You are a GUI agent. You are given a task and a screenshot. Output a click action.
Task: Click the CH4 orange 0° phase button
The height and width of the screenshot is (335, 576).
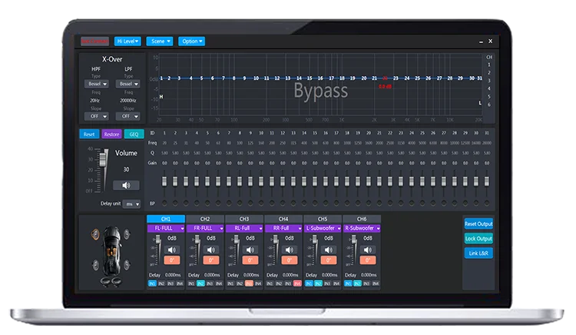click(289, 260)
